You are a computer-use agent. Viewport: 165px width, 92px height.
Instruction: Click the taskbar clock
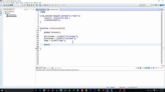click(161, 90)
